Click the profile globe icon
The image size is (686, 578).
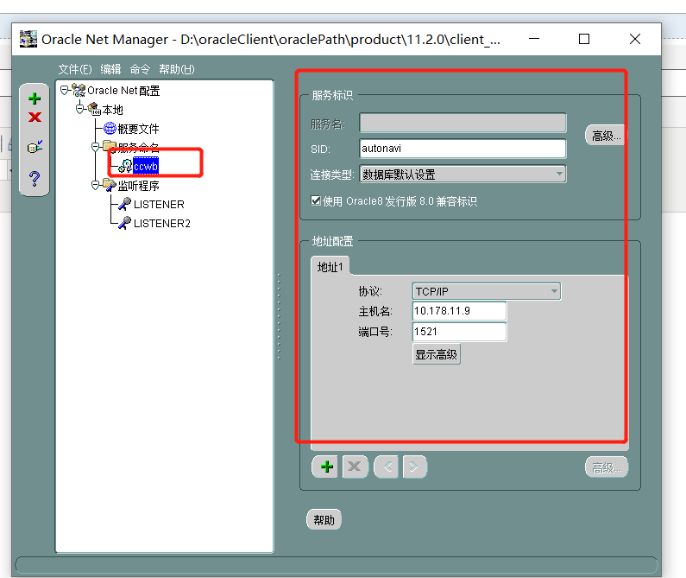110,129
